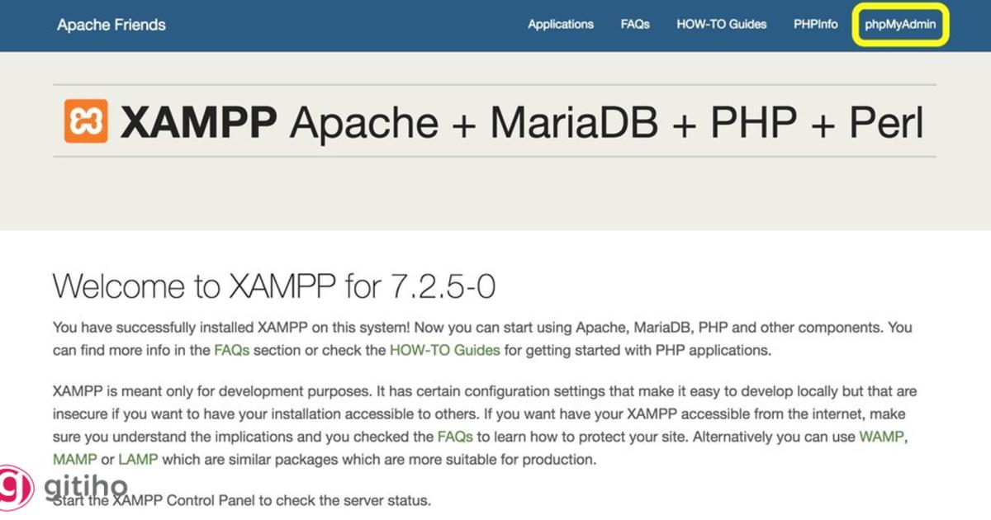Click the green HOW-TO Guides paragraph link
The height and width of the screenshot is (520, 991).
pos(445,350)
